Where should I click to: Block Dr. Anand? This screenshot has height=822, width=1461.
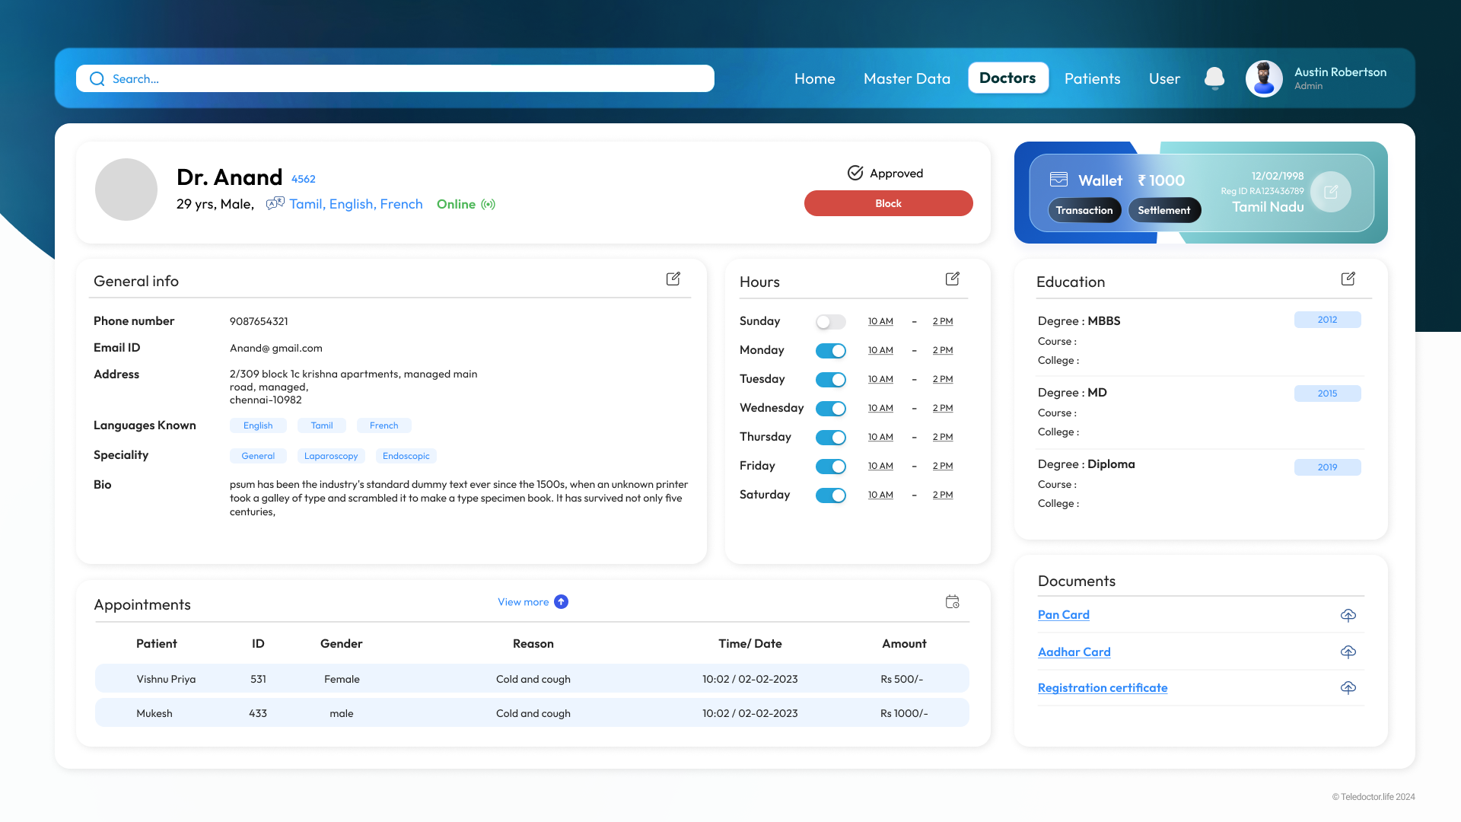point(888,203)
